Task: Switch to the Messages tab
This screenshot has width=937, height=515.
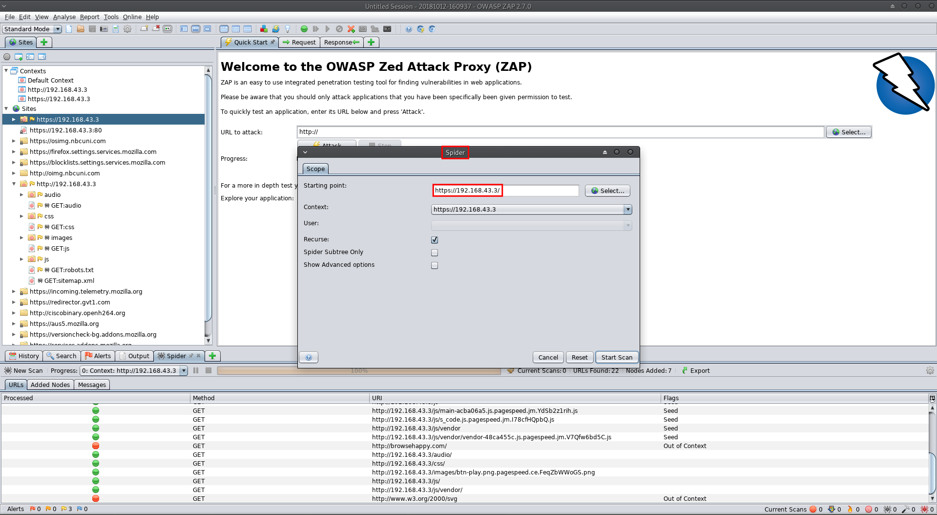Action: [92, 385]
